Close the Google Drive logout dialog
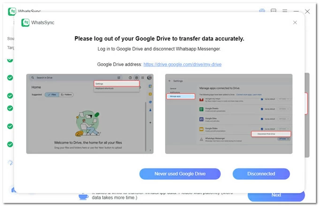319x206 pixels. tap(295, 22)
